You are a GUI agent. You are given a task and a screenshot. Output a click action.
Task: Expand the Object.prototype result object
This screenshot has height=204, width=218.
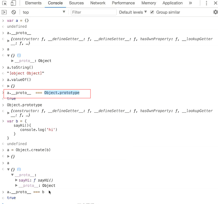tap(8, 113)
